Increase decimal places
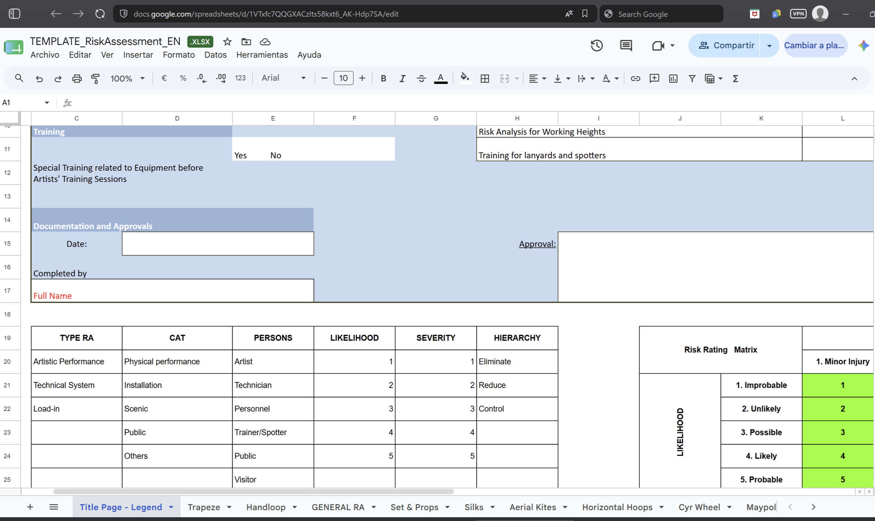This screenshot has height=521, width=875. 221,78
